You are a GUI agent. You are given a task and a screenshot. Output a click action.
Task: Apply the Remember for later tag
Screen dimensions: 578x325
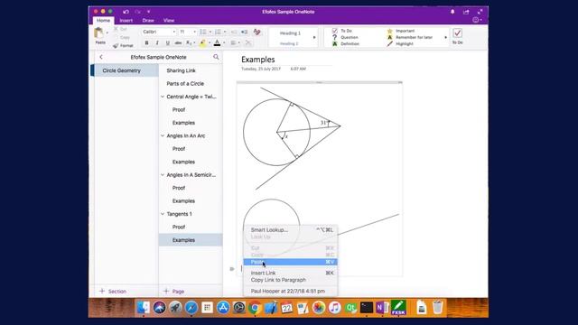click(x=410, y=37)
